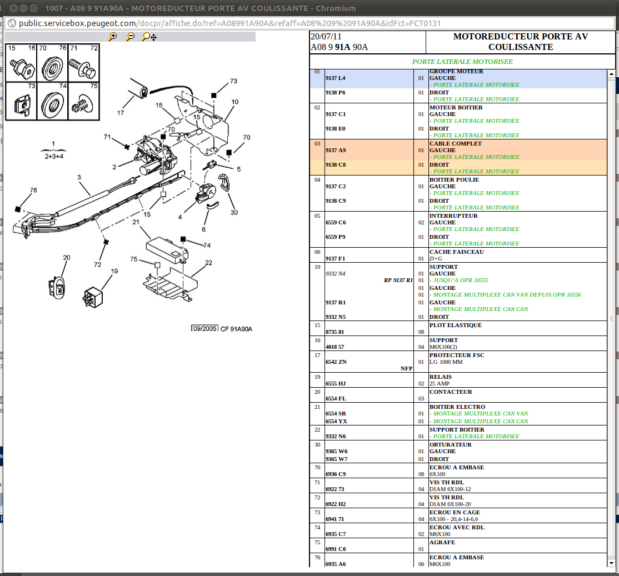This screenshot has height=576, width=619.
Task: Select part number 6991 C0
Action: [x=336, y=549]
